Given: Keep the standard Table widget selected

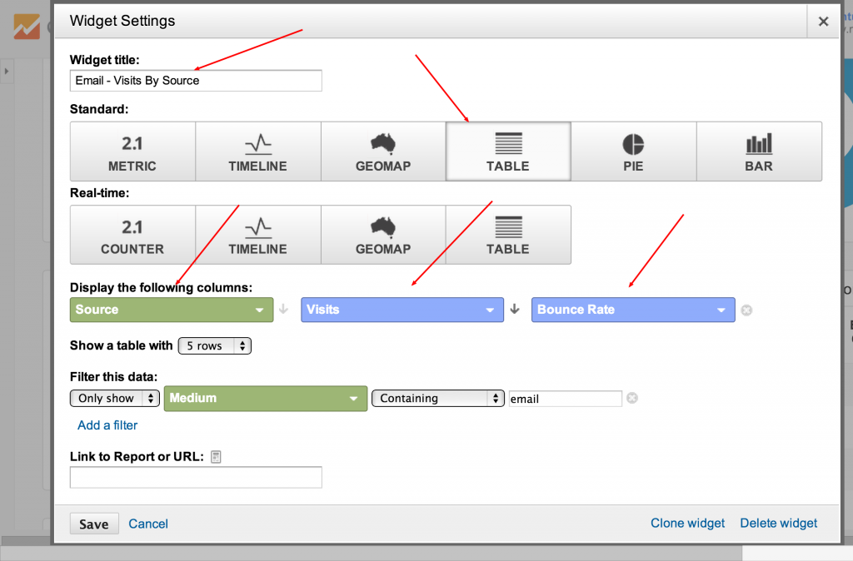Looking at the screenshot, I should coord(507,151).
